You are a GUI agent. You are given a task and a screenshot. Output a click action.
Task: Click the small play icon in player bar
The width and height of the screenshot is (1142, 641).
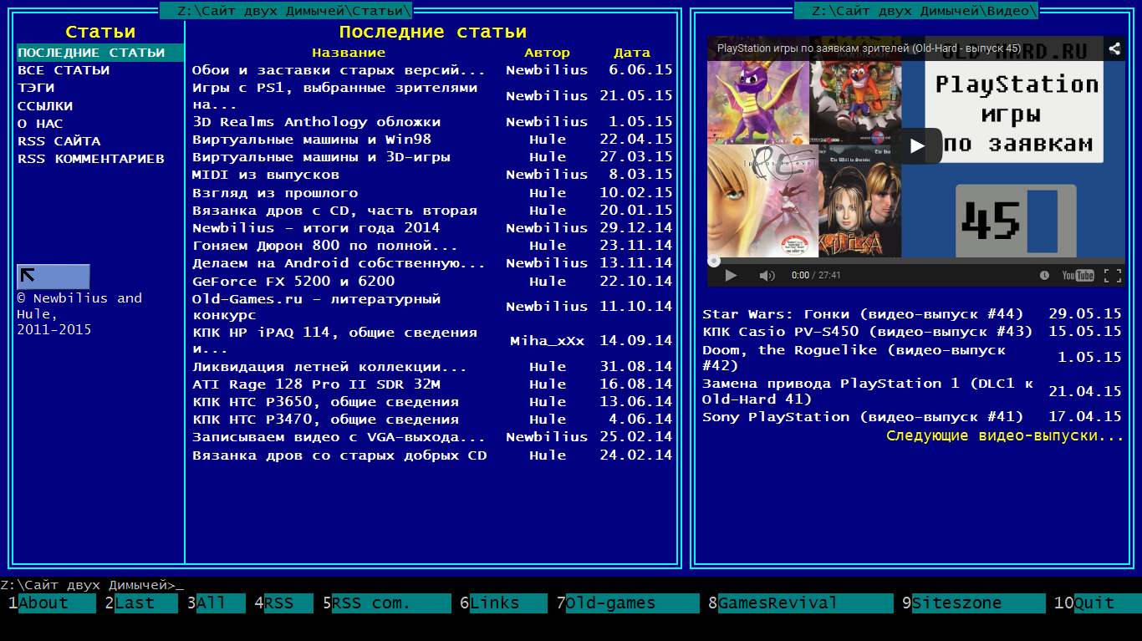731,275
